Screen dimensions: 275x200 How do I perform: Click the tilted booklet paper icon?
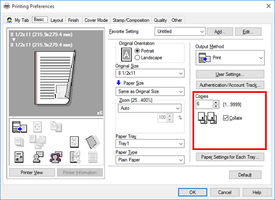pyautogui.click(x=92, y=142)
